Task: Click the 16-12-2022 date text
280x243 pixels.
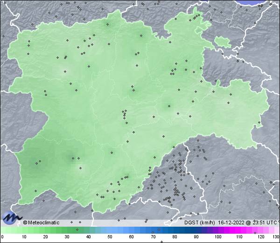Action: [x=231, y=222]
